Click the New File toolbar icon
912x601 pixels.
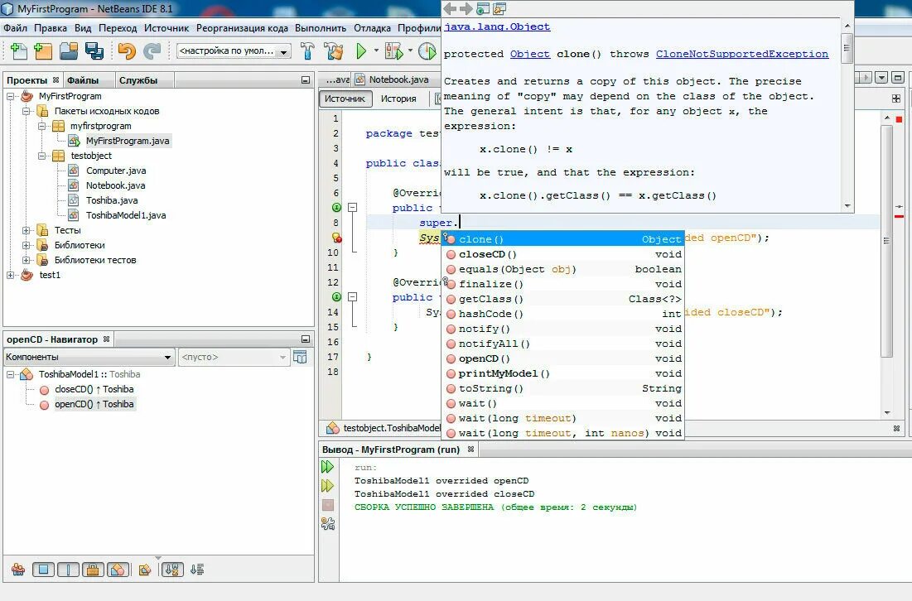pyautogui.click(x=18, y=51)
